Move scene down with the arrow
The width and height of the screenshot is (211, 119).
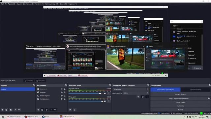click(19, 110)
